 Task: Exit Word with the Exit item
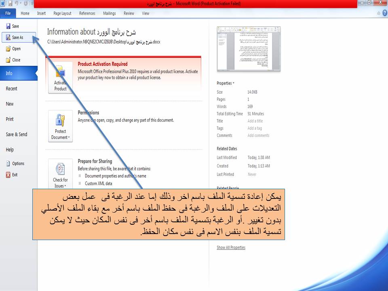(x=12, y=175)
